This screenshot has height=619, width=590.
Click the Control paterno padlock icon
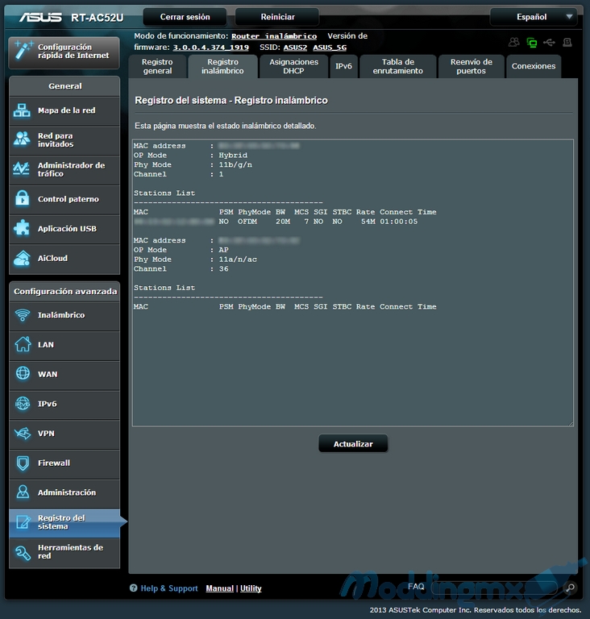22,198
